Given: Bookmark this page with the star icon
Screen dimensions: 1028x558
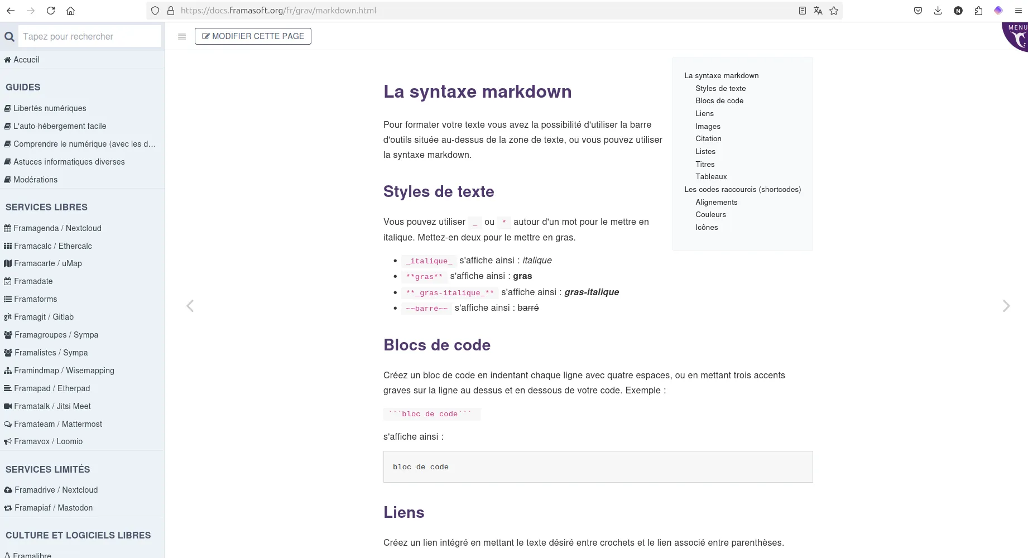Looking at the screenshot, I should coord(834,11).
